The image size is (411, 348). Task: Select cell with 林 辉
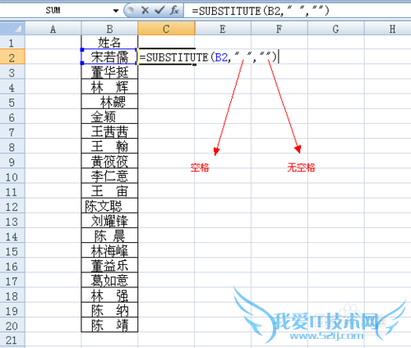click(x=109, y=87)
